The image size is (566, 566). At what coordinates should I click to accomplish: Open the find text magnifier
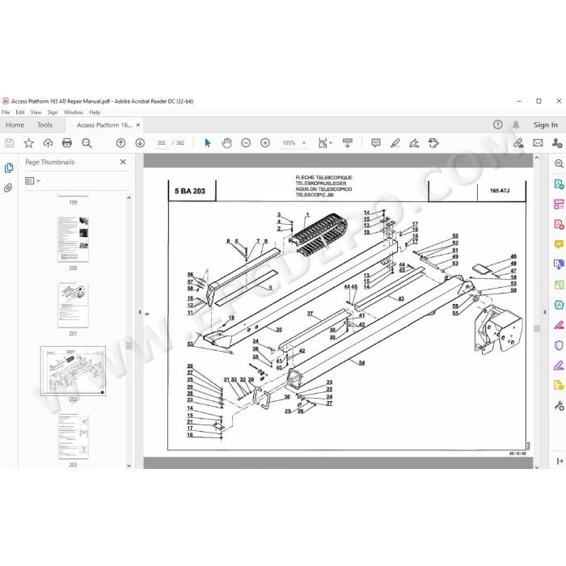pyautogui.click(x=87, y=143)
